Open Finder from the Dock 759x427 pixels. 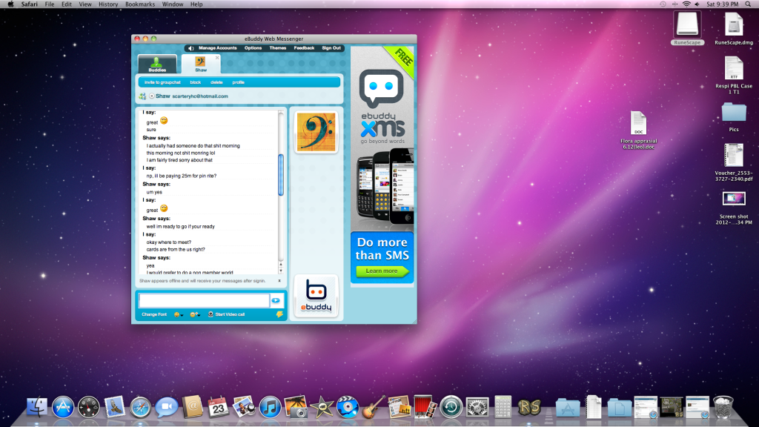coord(37,407)
